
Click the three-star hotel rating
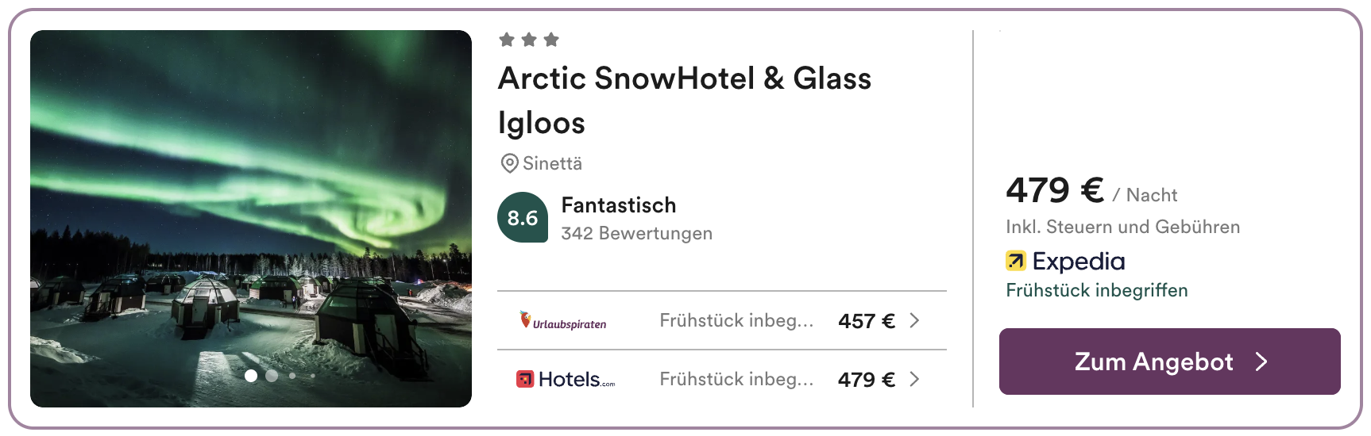(529, 40)
